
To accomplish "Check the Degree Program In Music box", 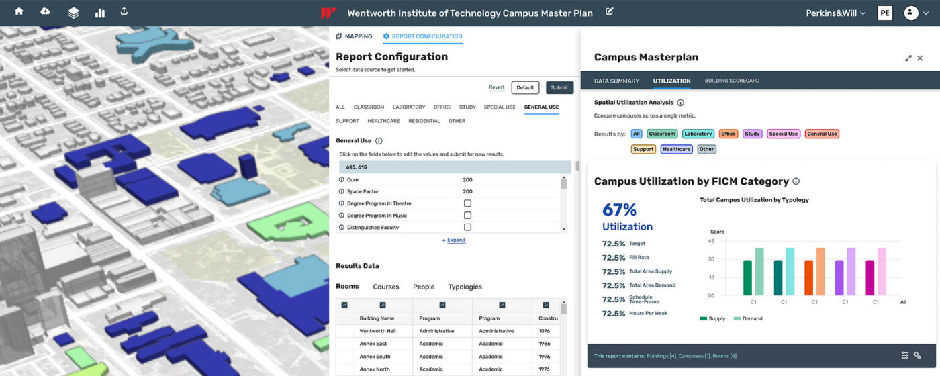I will tap(467, 216).
